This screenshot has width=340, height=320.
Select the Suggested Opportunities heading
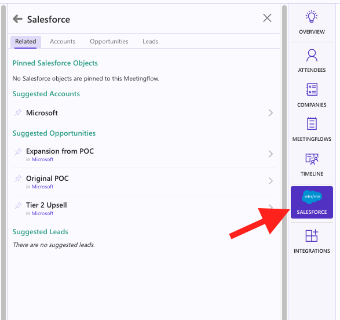pyautogui.click(x=54, y=133)
